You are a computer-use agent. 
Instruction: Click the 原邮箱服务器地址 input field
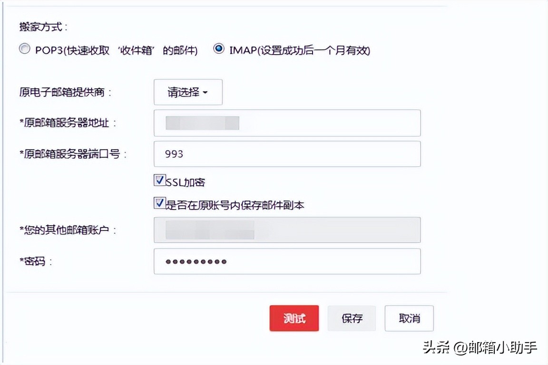(287, 123)
